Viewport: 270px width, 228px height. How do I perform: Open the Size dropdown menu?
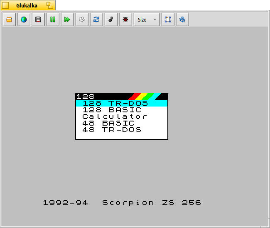147,19
